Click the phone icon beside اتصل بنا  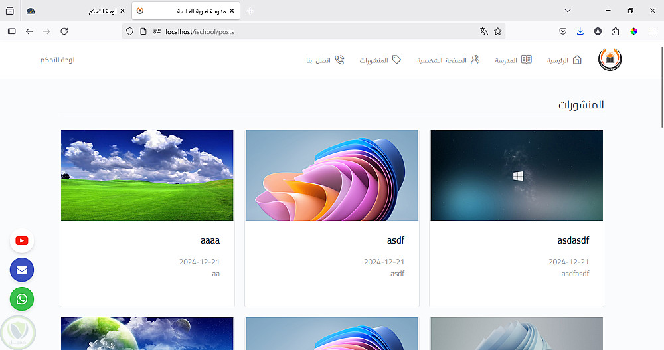339,60
